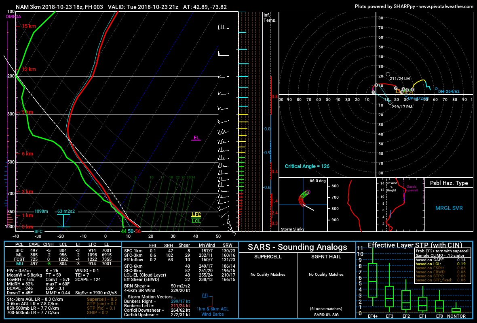Click the "MRGL SVR" hazard type
477x323 pixels.
[x=449, y=208]
